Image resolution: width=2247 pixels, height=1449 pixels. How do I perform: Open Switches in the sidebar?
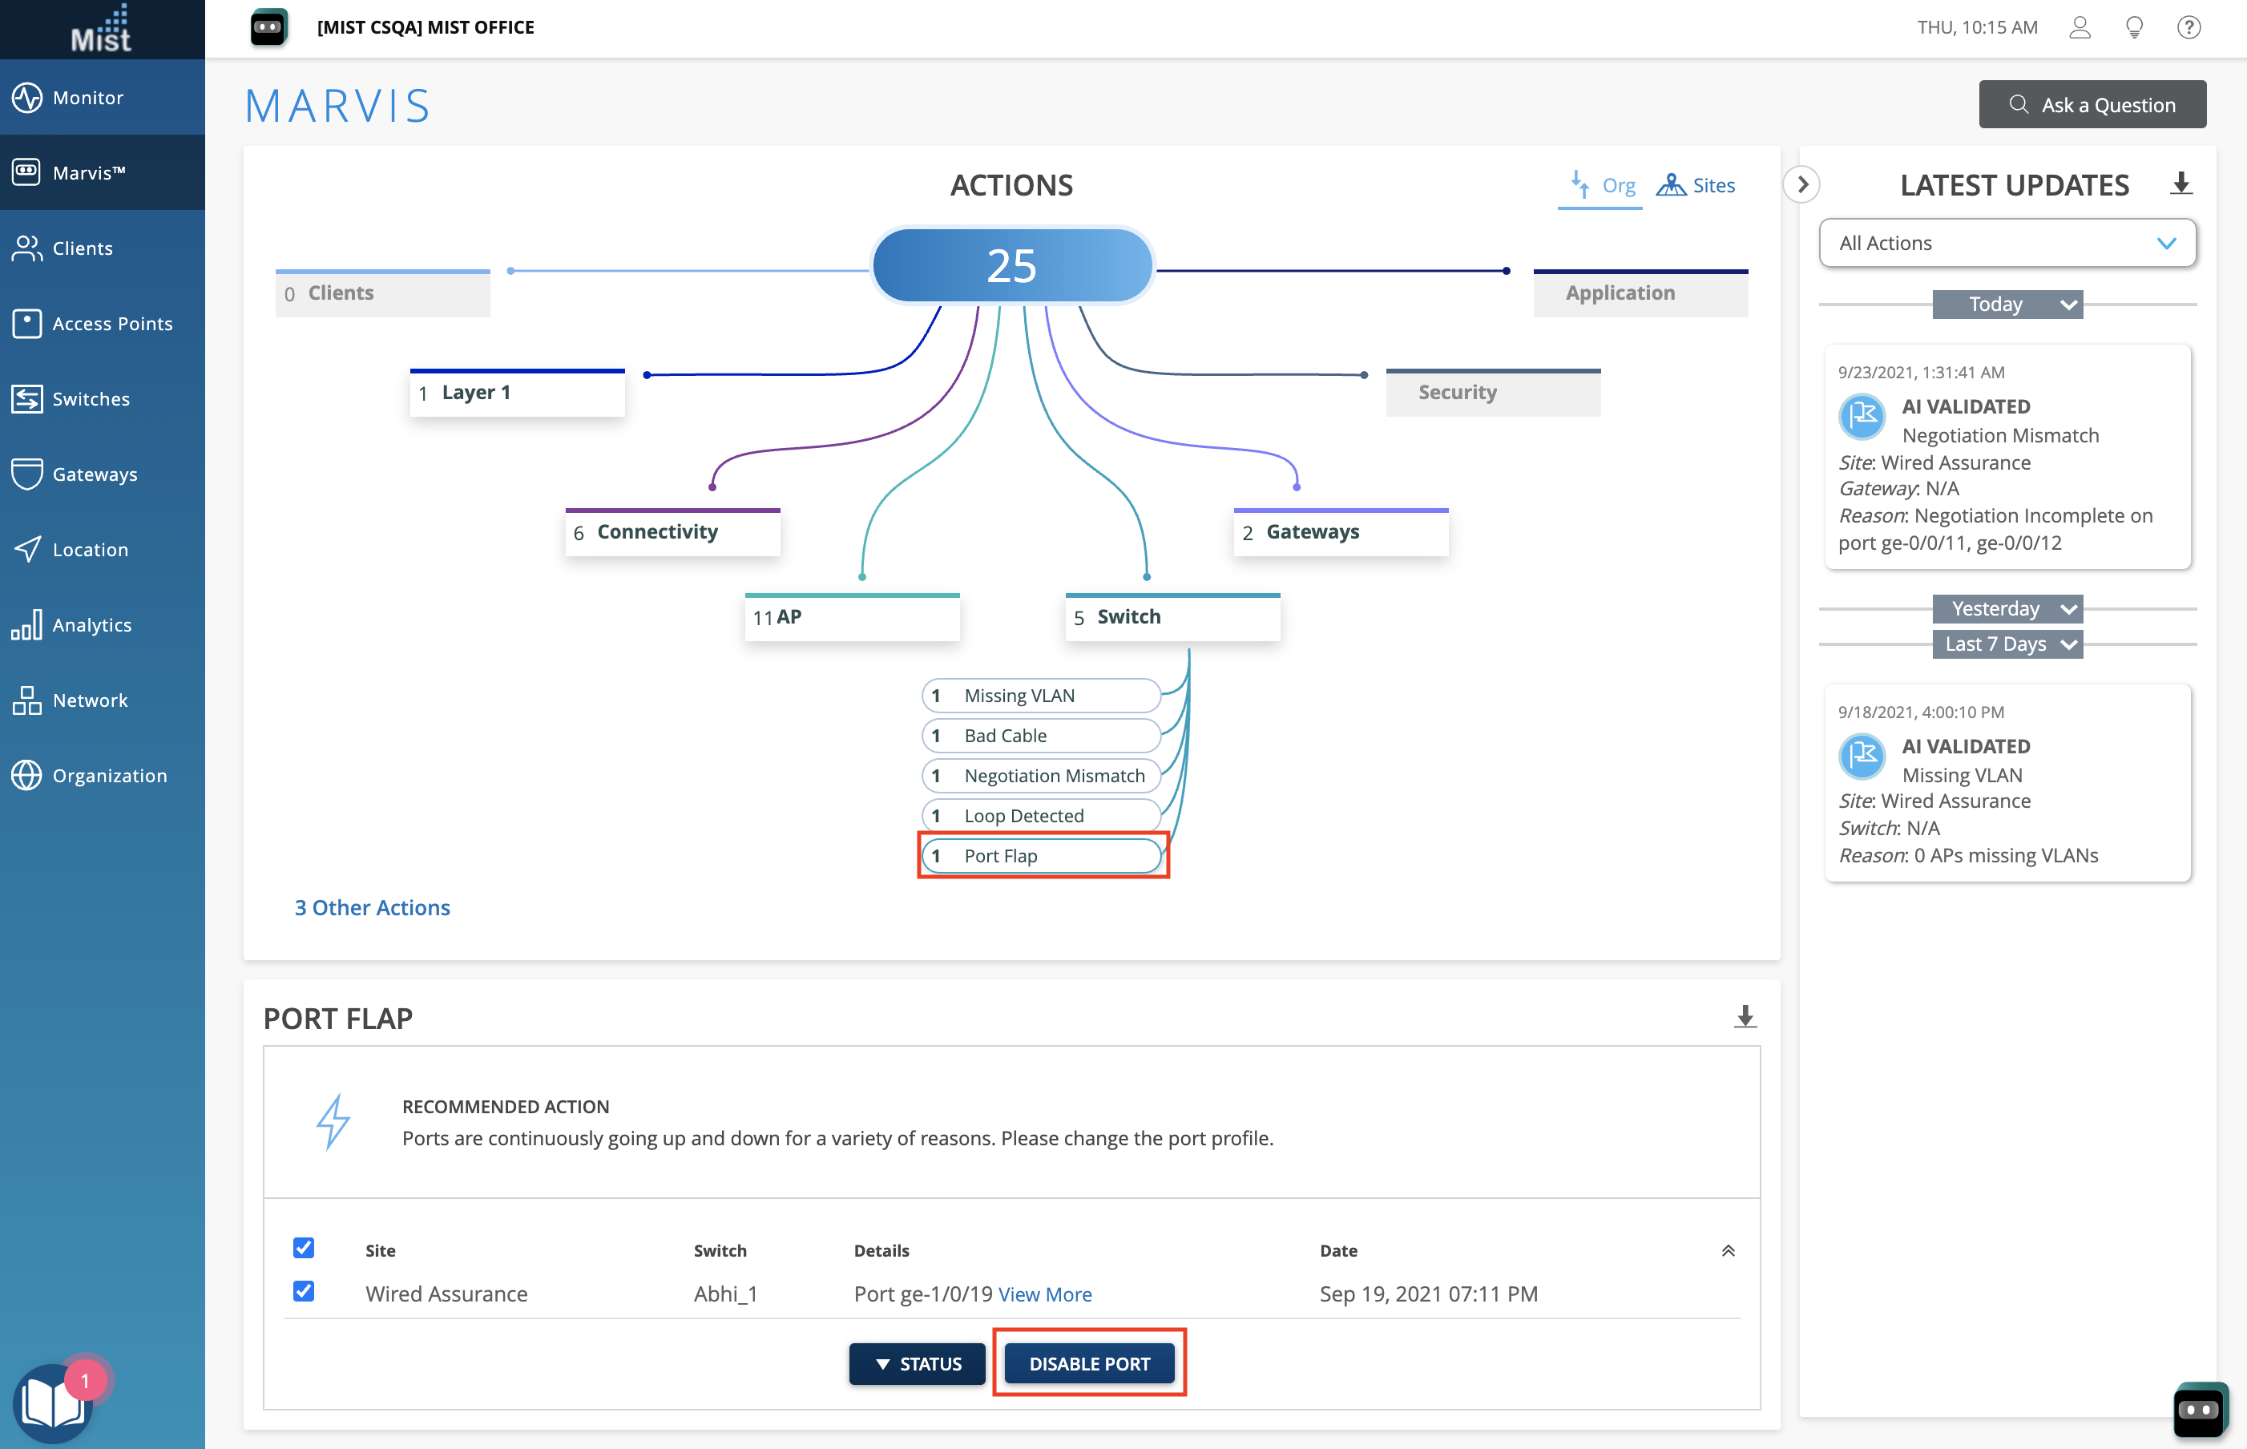click(91, 399)
